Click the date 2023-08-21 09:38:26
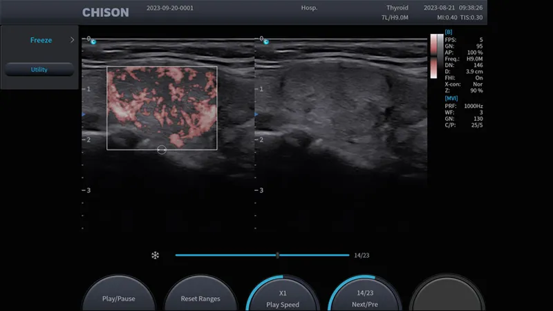The width and height of the screenshot is (553, 311). click(x=453, y=8)
